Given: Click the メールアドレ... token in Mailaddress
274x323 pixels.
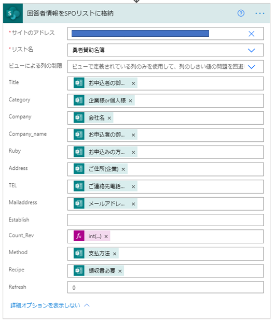Looking at the screenshot, I should 106,204.
